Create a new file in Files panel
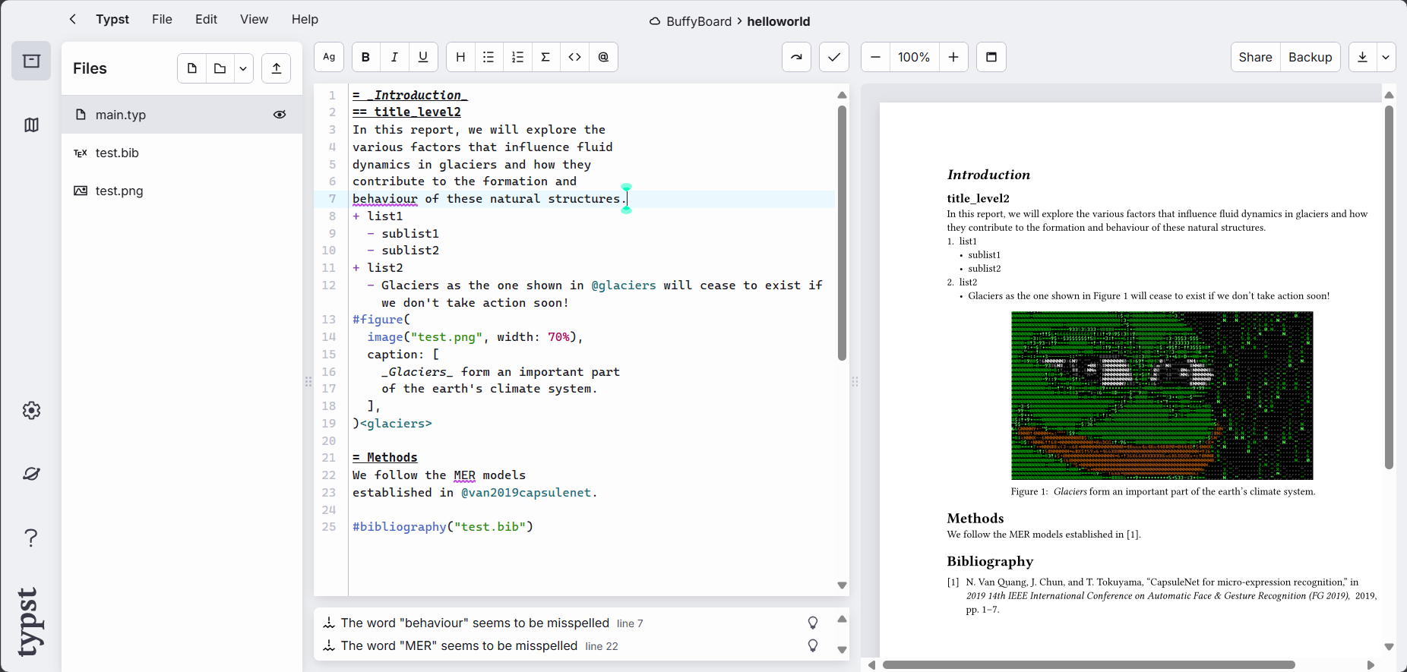 tap(191, 68)
